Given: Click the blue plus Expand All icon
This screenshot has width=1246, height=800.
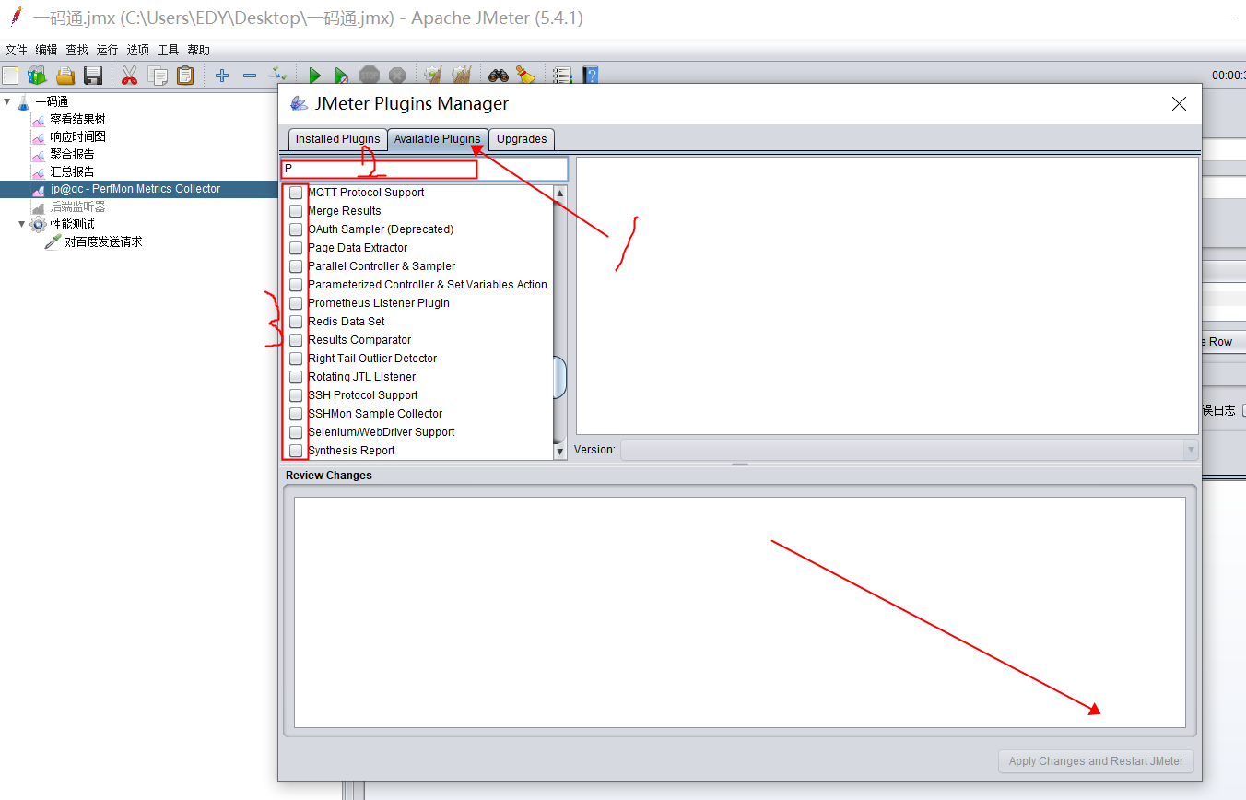Looking at the screenshot, I should [x=222, y=76].
